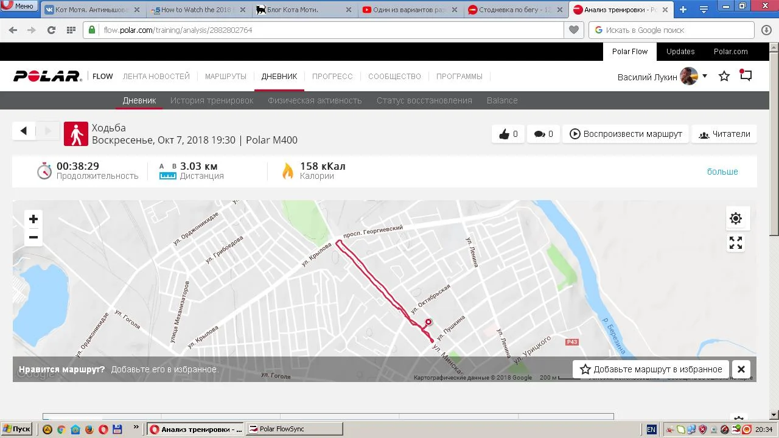Open the Speed Dial grid icon
The image size is (779, 438).
click(x=71, y=30)
